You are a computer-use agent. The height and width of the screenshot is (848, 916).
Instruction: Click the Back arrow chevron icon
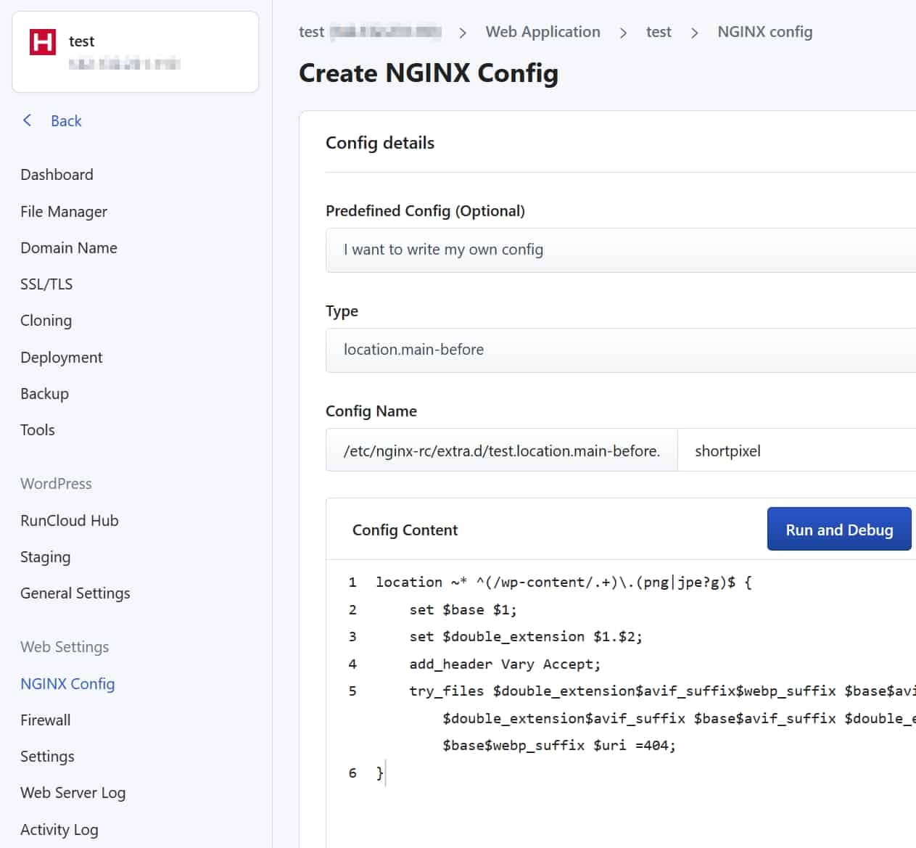point(28,120)
